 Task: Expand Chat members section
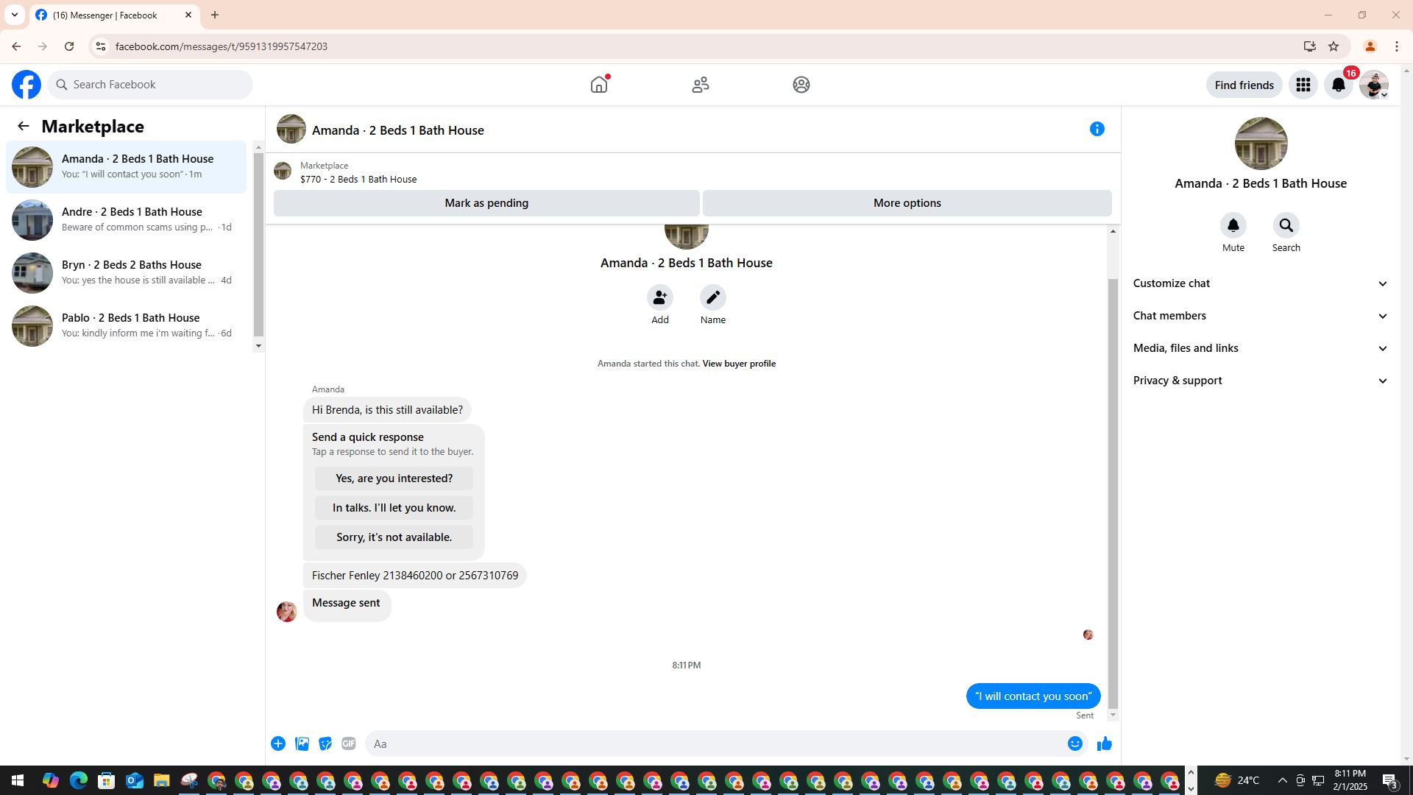[x=1260, y=316]
